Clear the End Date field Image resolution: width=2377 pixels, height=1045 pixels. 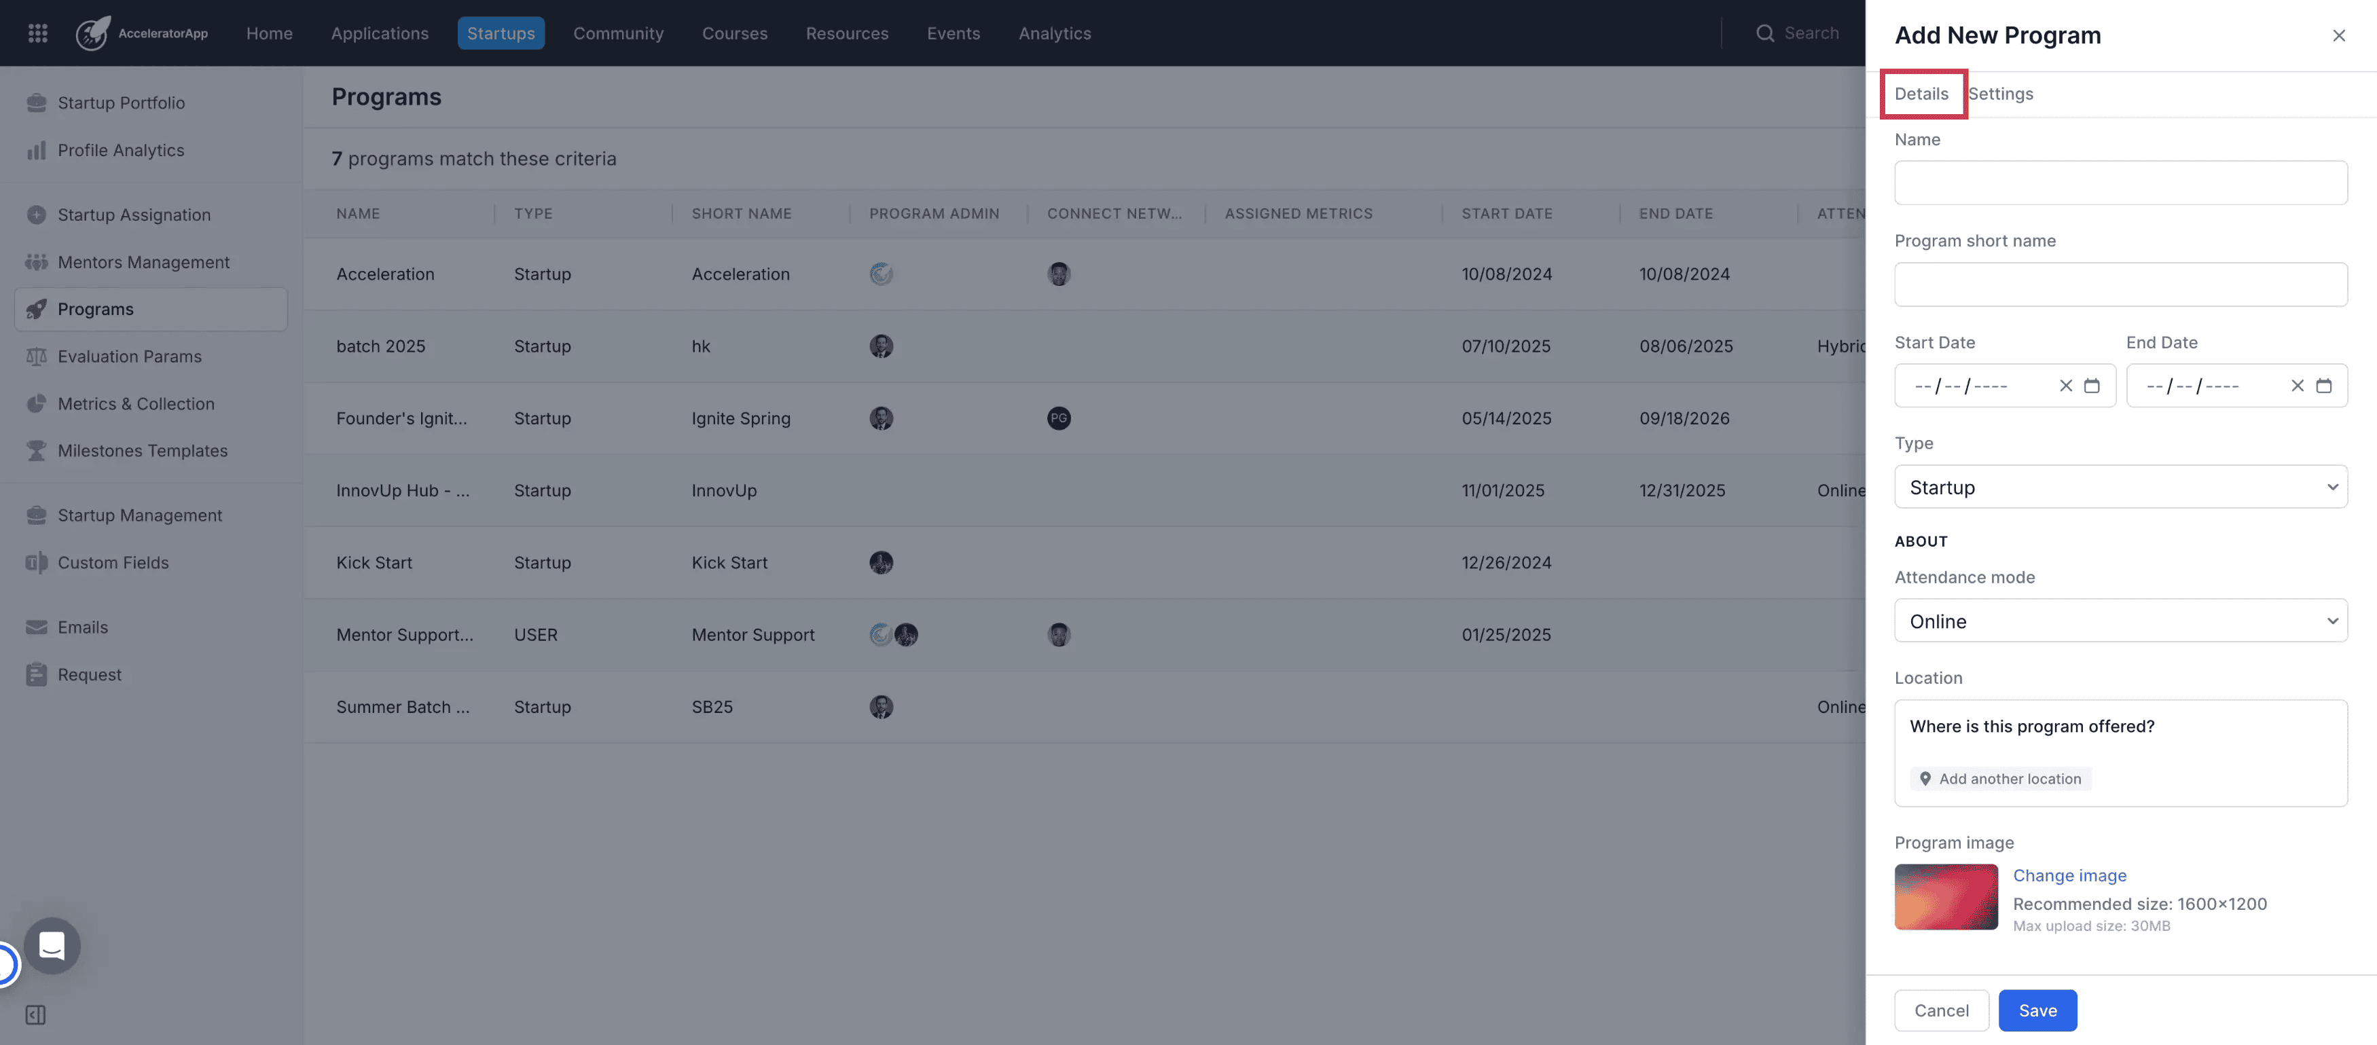click(2298, 386)
